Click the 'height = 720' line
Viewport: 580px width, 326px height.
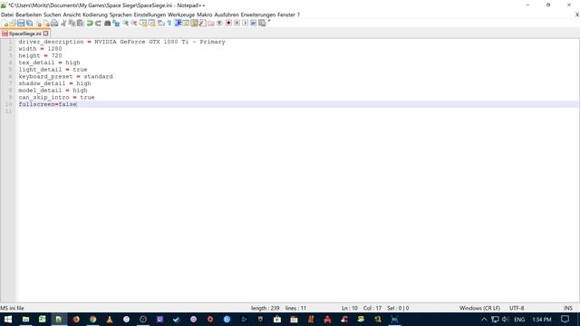click(x=40, y=56)
